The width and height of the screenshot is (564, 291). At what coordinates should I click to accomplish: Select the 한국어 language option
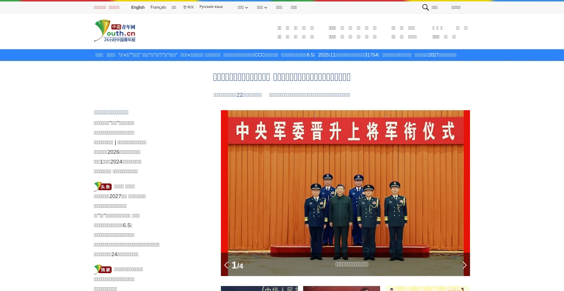188,7
